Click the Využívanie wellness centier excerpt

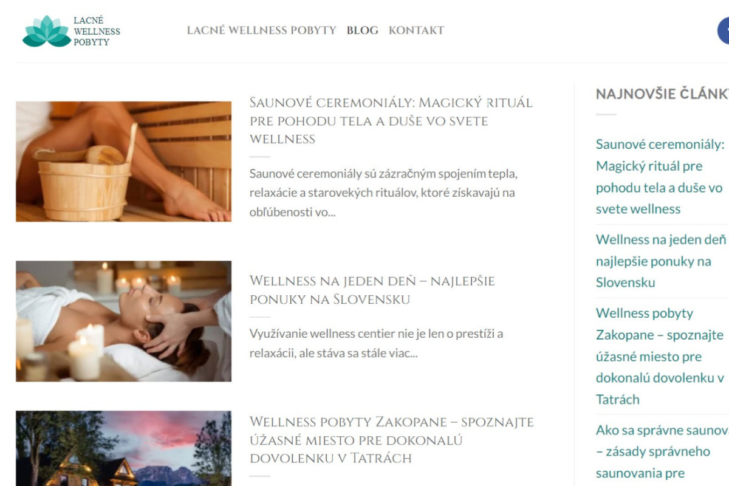coord(376,343)
